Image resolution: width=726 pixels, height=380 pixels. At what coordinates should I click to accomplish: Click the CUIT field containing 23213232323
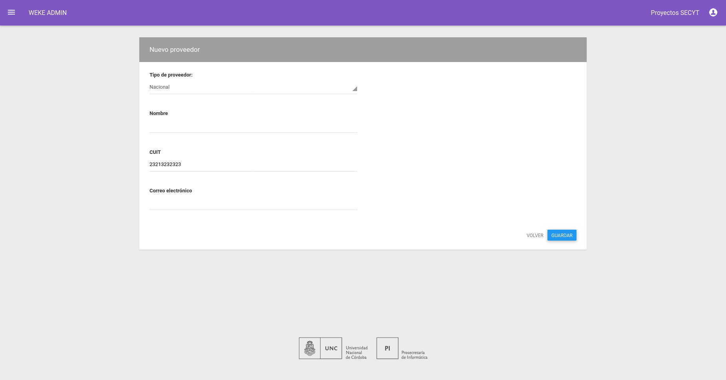click(253, 164)
